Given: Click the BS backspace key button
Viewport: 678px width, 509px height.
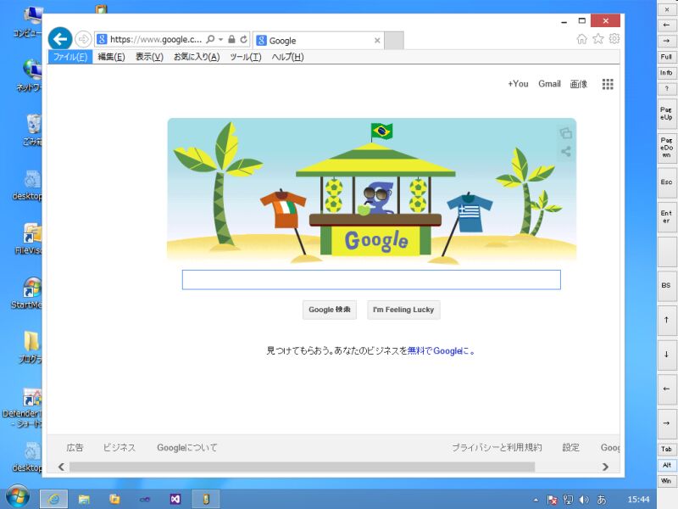Looking at the screenshot, I should coord(666,286).
